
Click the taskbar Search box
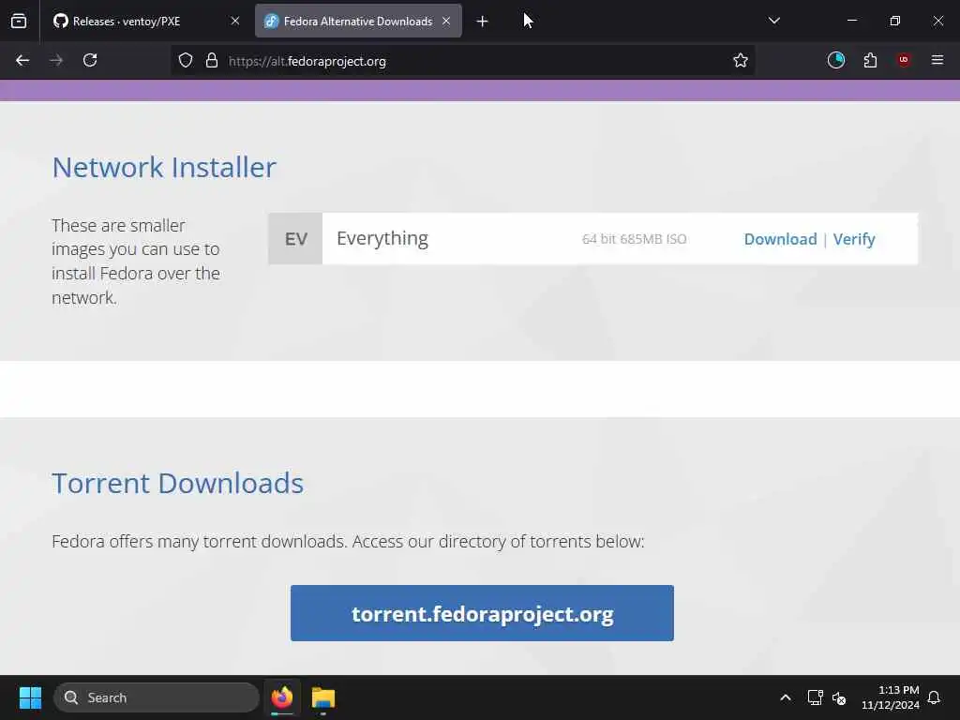(x=157, y=697)
